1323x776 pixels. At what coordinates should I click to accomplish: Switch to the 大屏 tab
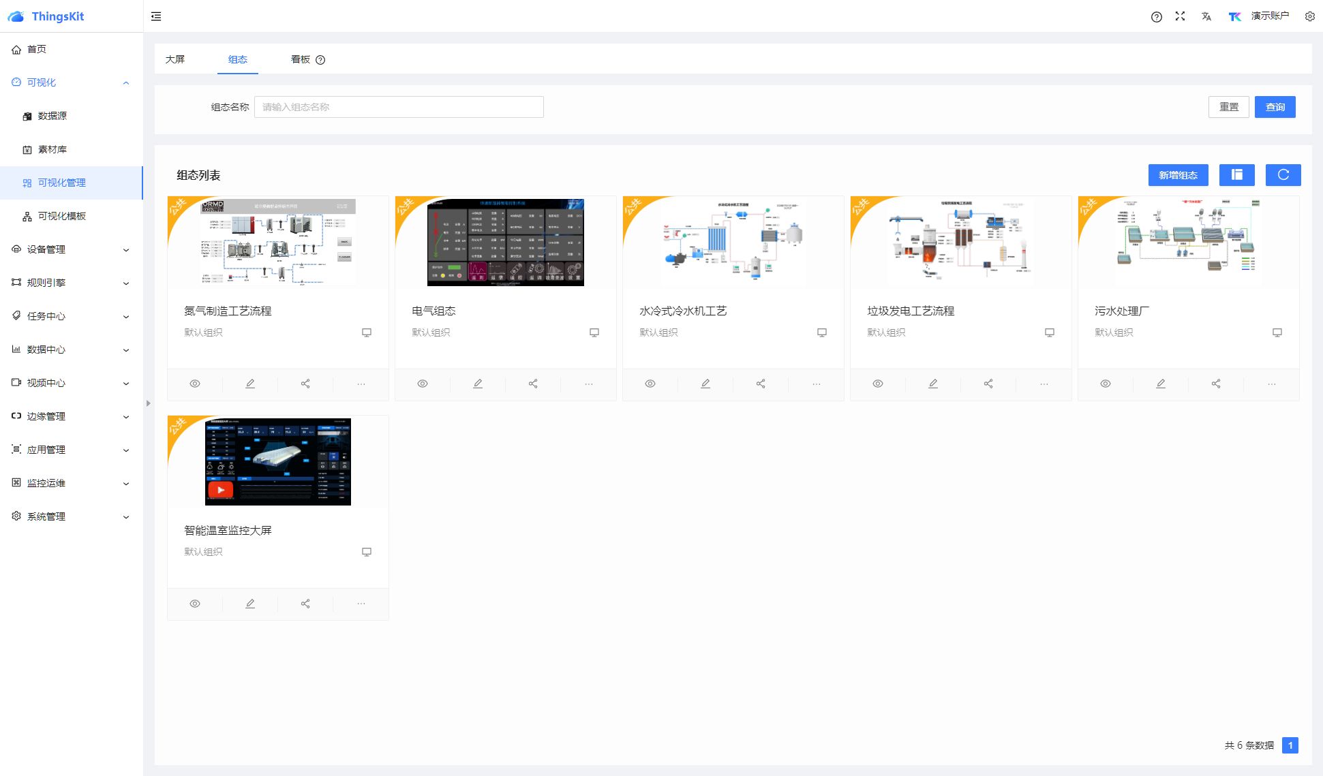click(x=175, y=59)
